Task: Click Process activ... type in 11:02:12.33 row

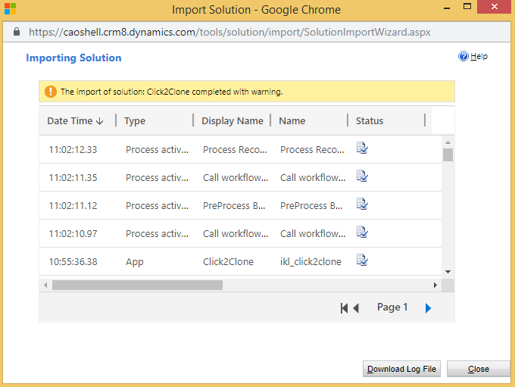Action: pyautogui.click(x=157, y=149)
